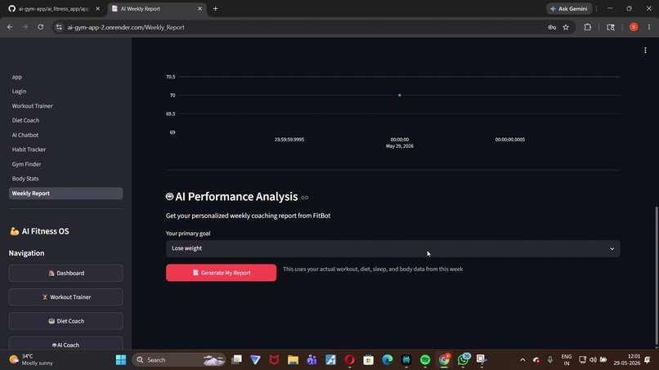Open the media control icon in toolbar
This screenshot has width=659, height=370.
coord(611,27)
